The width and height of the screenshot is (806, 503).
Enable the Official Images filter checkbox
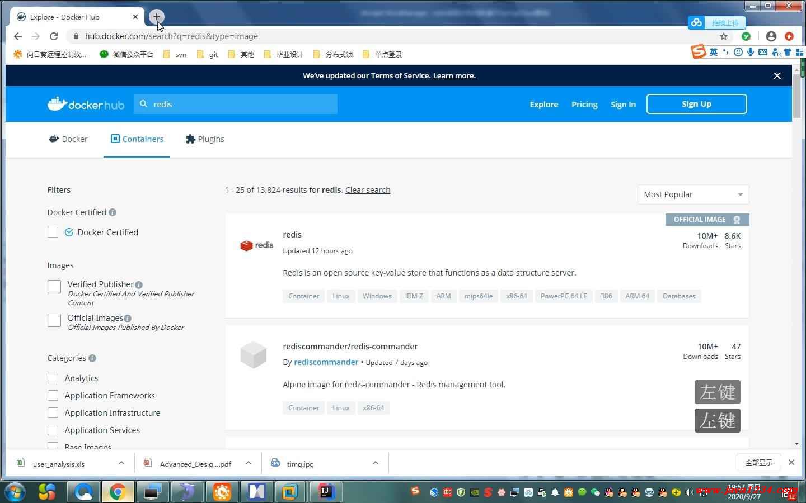pyautogui.click(x=54, y=320)
